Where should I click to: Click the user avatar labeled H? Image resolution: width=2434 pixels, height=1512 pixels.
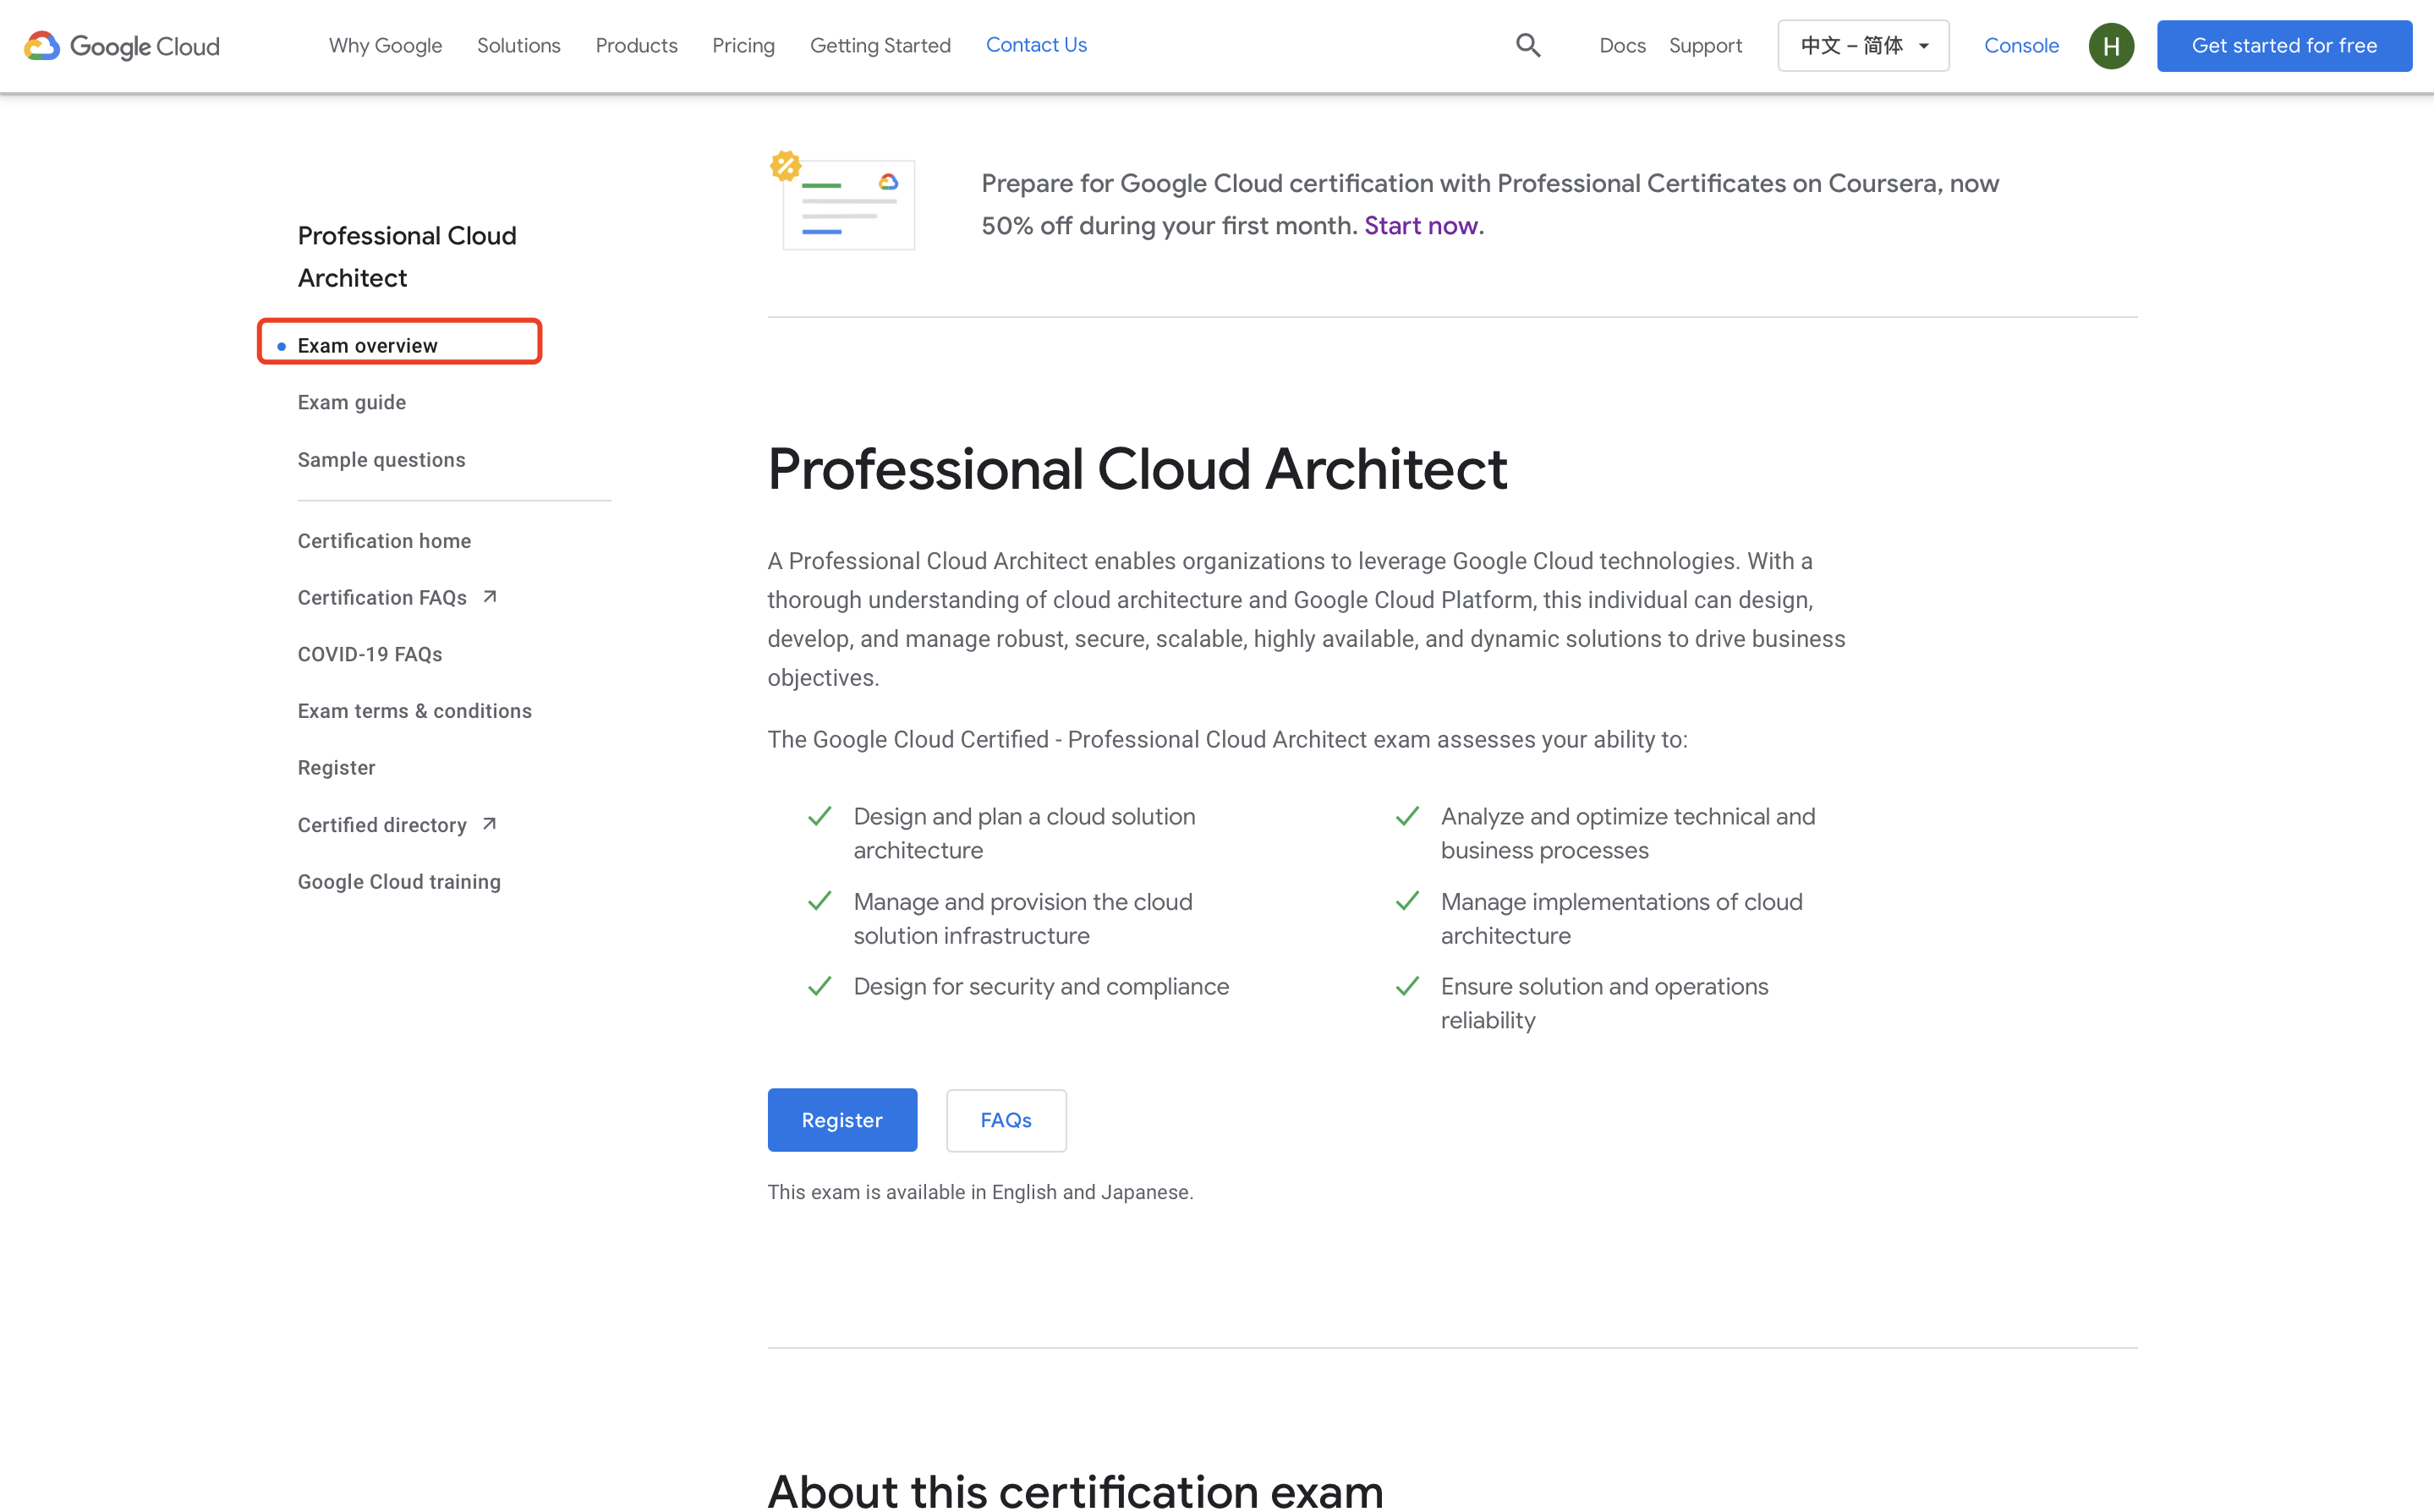click(x=2111, y=45)
